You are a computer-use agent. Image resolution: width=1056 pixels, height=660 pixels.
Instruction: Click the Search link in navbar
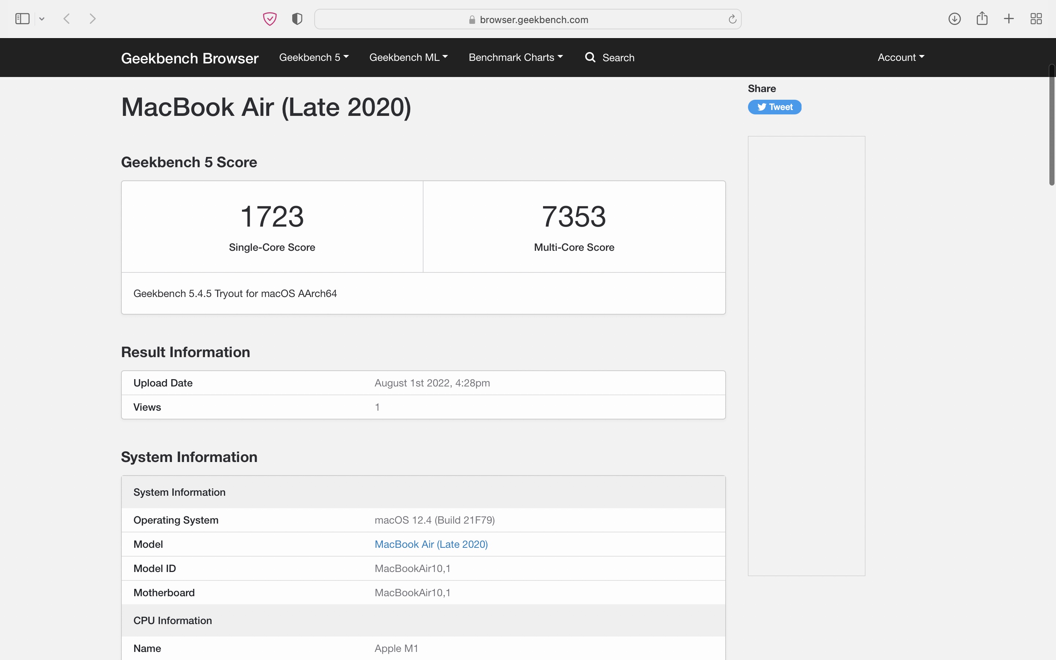click(610, 58)
